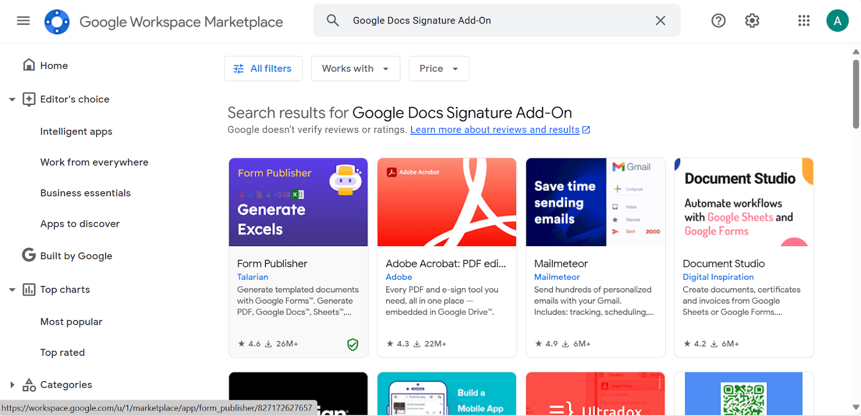Click the verified badge on Form Publisher

[353, 345]
